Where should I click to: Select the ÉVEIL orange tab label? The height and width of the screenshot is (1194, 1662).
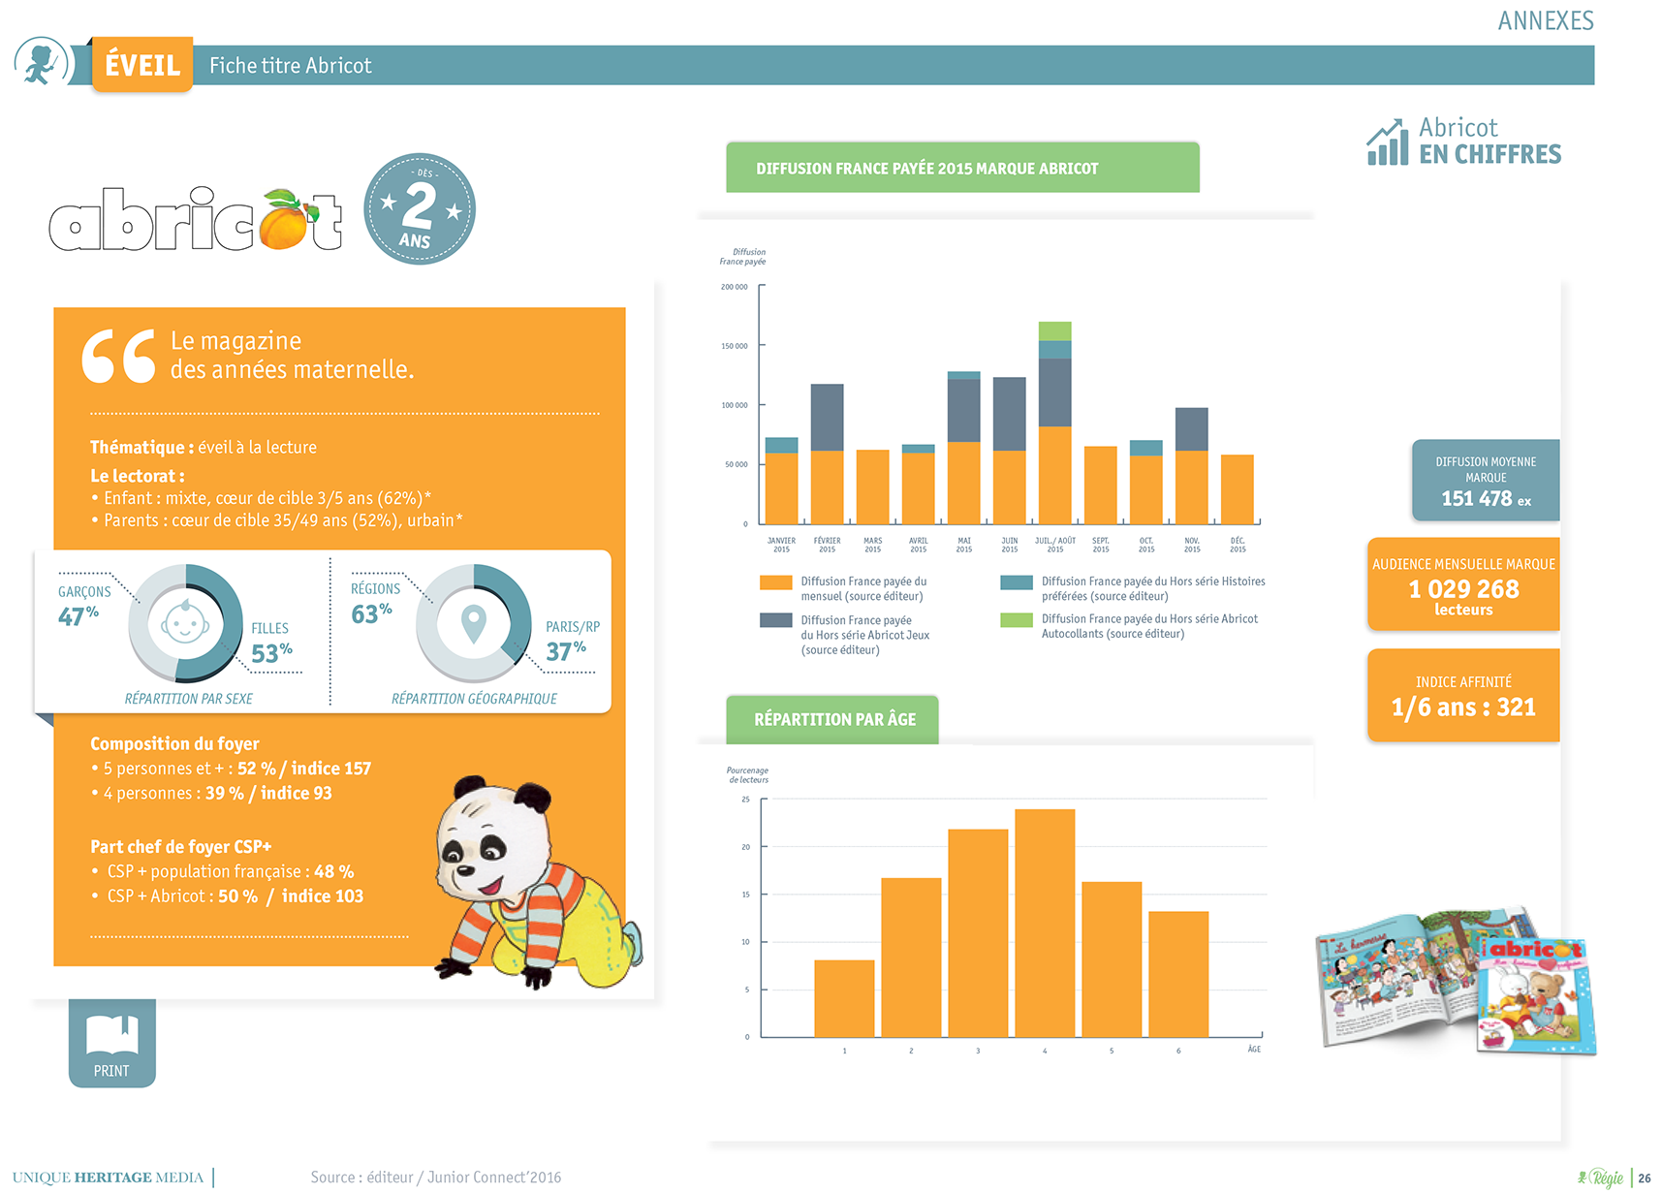pyautogui.click(x=142, y=65)
